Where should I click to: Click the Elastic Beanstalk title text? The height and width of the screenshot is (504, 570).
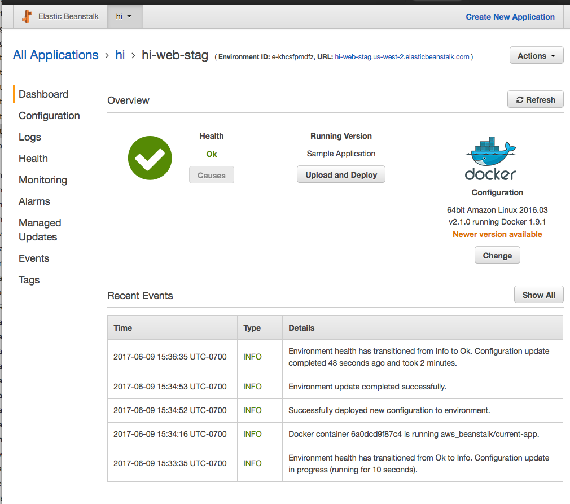pyautogui.click(x=68, y=16)
